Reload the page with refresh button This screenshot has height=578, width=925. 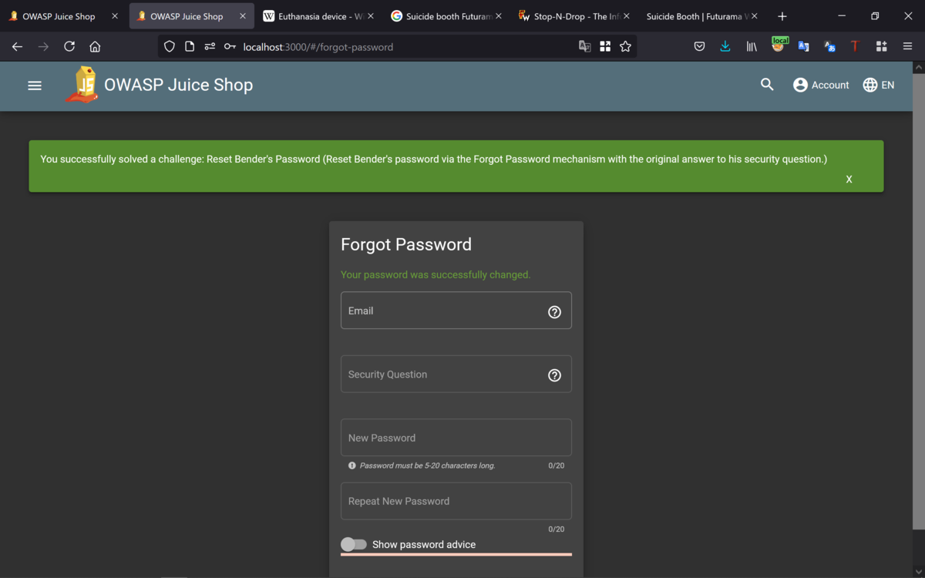coord(69,46)
